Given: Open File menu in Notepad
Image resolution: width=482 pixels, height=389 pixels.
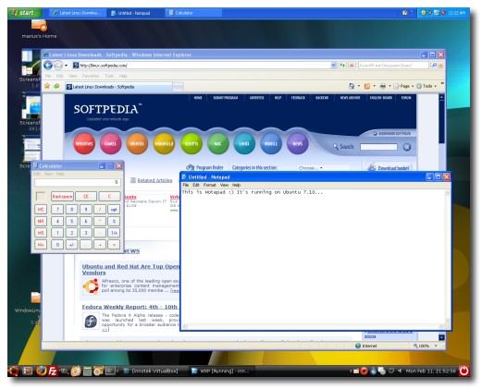Looking at the screenshot, I should [186, 185].
